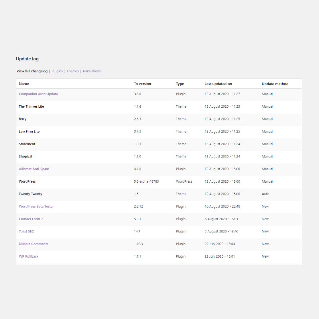Click version 14.7 cell
The image size is (319, 319).
[137, 231]
